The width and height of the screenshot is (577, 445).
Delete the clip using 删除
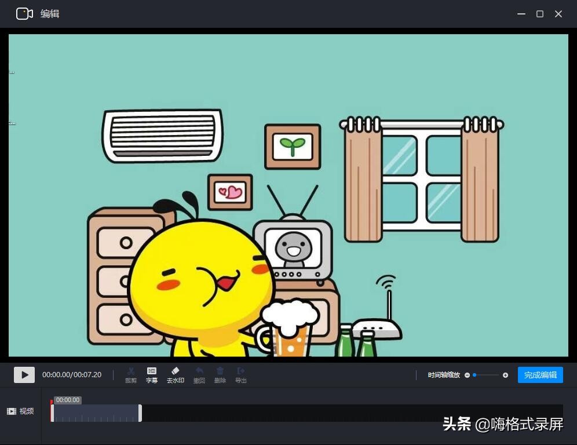[x=220, y=374]
